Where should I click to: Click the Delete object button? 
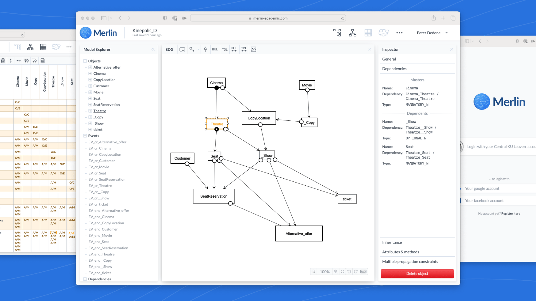[x=417, y=274]
